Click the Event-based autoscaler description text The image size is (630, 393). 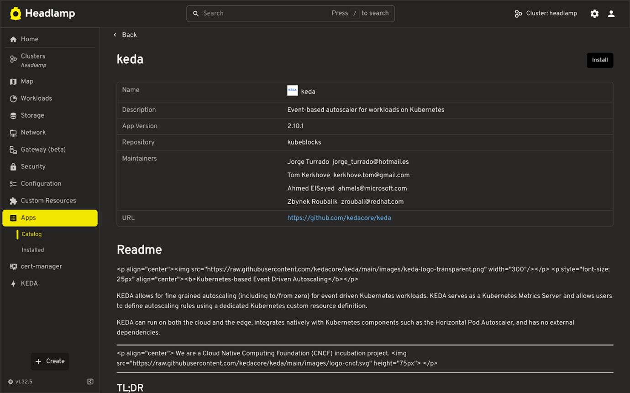[x=366, y=110]
